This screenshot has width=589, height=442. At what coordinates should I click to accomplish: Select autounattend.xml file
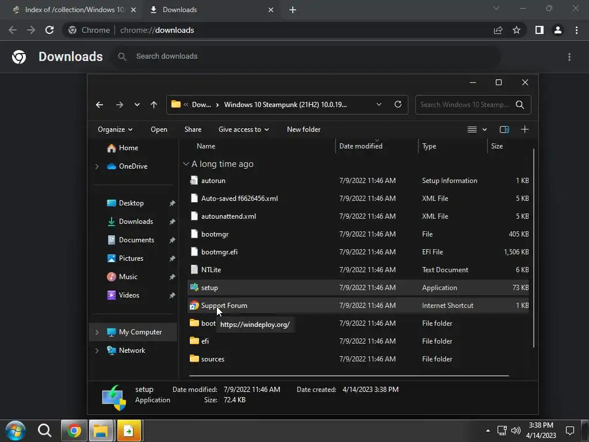click(x=358, y=216)
